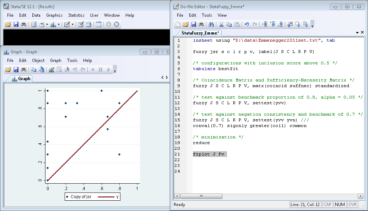368x211 pixels.
Task: Expand Do-file toolbar overflow options arrow
Action: click(x=312, y=25)
